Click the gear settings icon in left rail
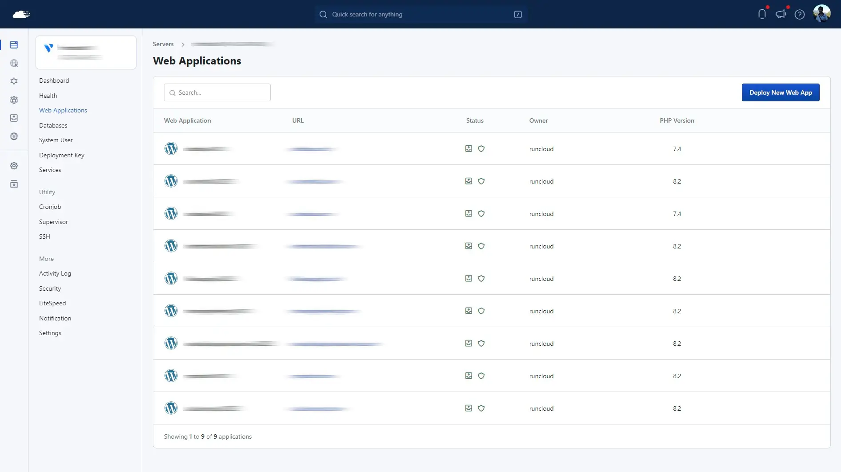This screenshot has width=841, height=472. click(x=14, y=166)
